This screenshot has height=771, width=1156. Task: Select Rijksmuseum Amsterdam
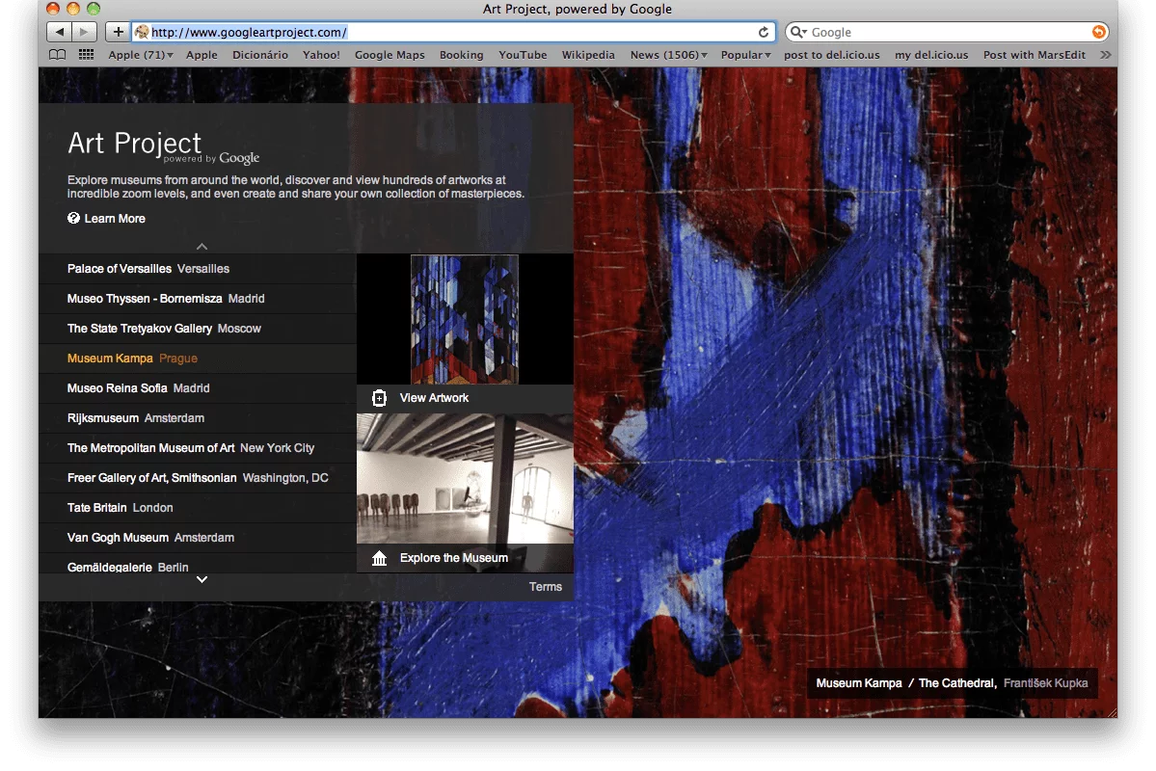coord(198,418)
